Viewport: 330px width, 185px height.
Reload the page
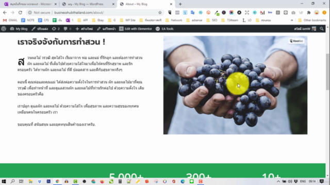coord(20,12)
